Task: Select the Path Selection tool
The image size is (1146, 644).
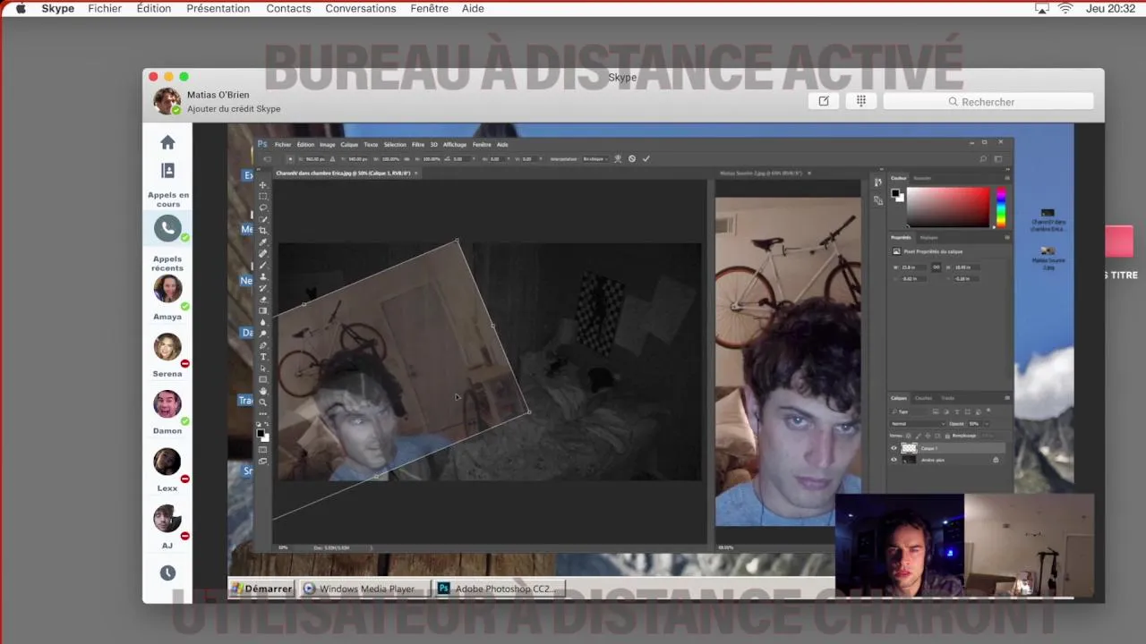Action: click(x=263, y=368)
